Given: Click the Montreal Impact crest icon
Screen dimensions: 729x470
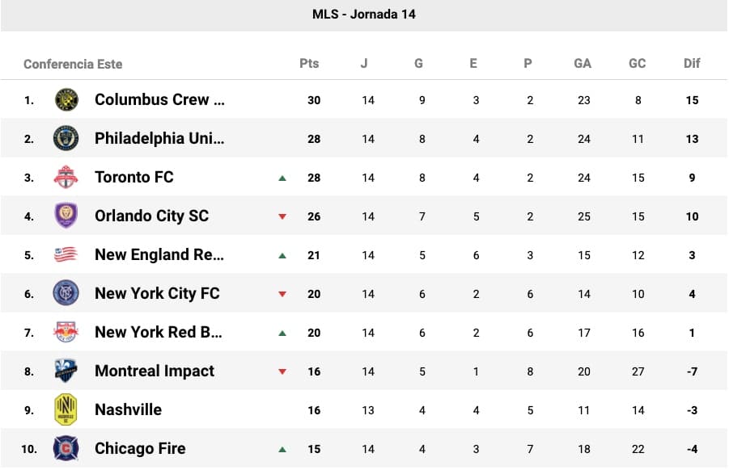Looking at the screenshot, I should point(66,371).
